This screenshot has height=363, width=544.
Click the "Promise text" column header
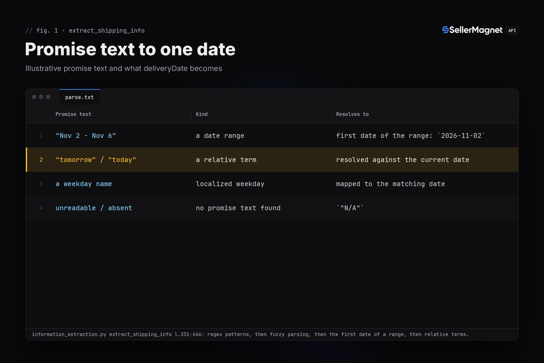click(73, 114)
